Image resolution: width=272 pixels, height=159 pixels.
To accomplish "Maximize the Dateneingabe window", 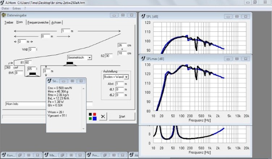I will (x=123, y=15).
